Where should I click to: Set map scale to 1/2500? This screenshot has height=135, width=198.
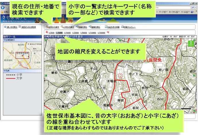(51, 33)
